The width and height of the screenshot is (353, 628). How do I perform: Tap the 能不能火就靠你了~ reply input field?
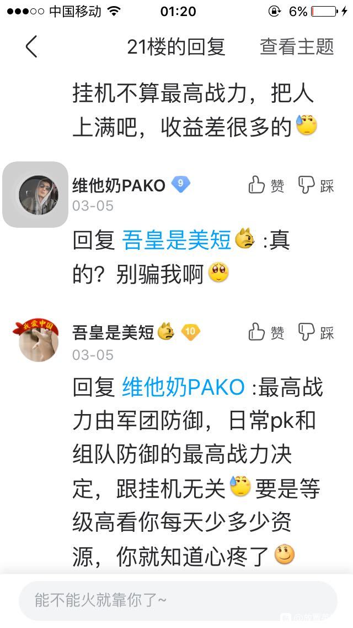pos(178,601)
